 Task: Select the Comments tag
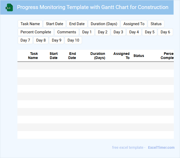pos(67,32)
